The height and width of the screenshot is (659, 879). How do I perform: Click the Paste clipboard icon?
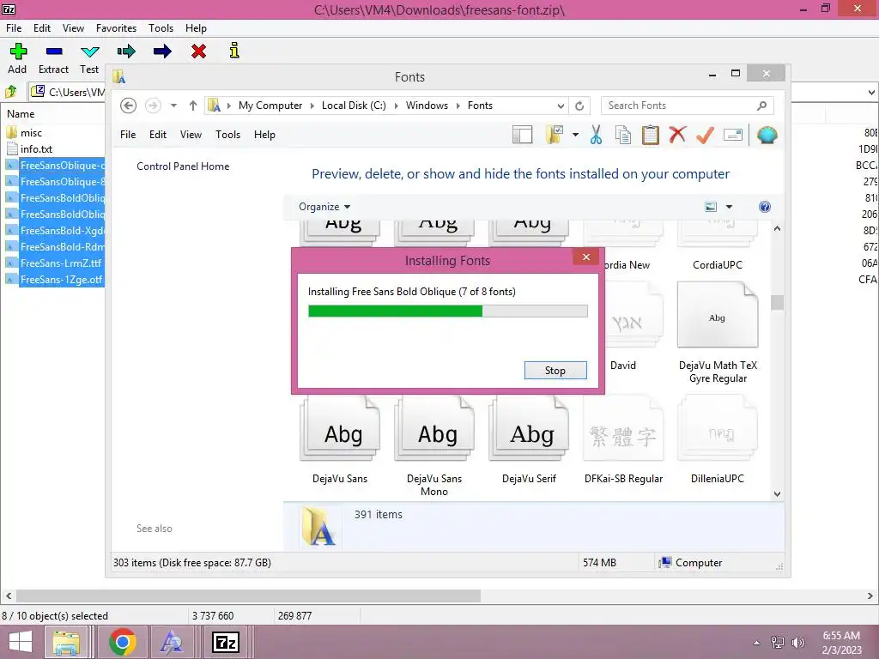pos(651,135)
